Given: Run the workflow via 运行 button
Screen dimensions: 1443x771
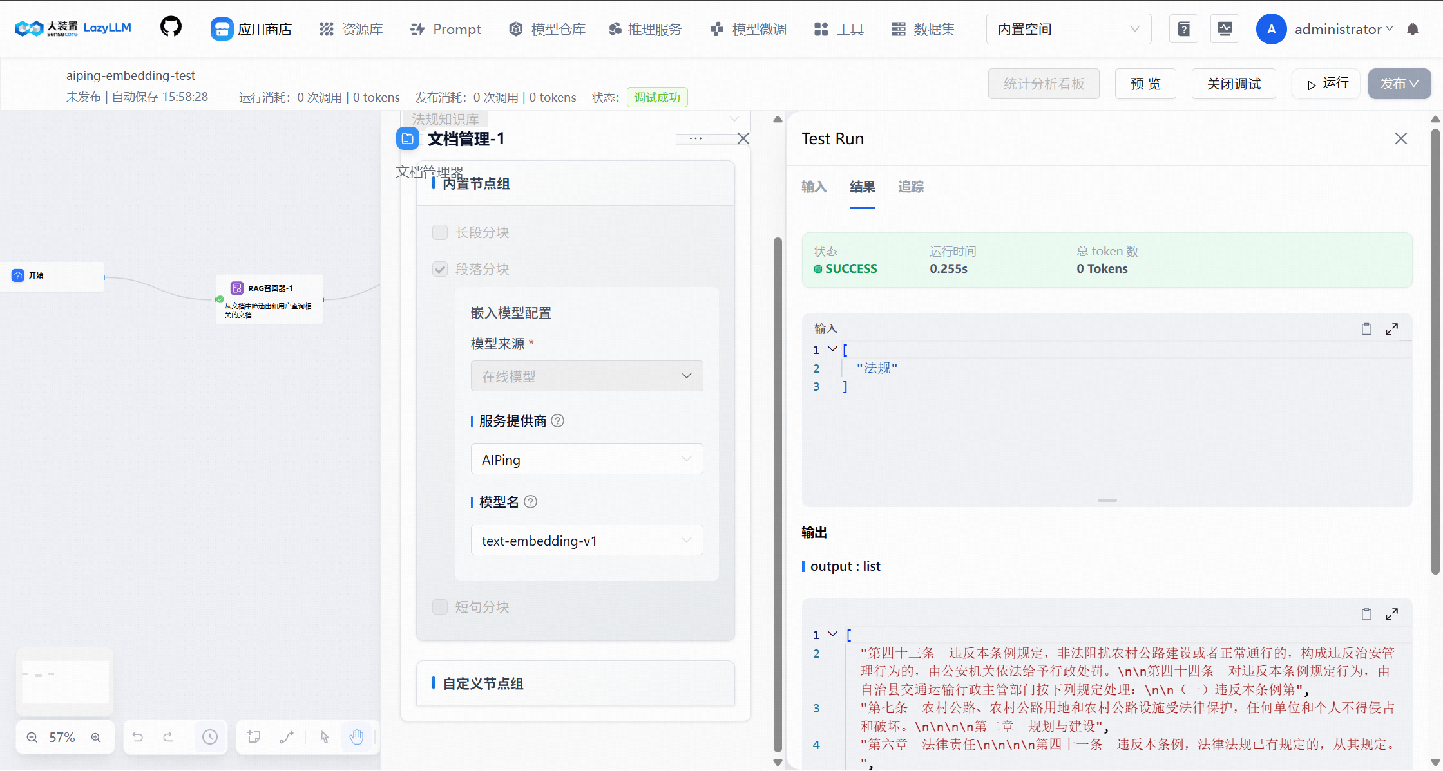Looking at the screenshot, I should [1326, 84].
